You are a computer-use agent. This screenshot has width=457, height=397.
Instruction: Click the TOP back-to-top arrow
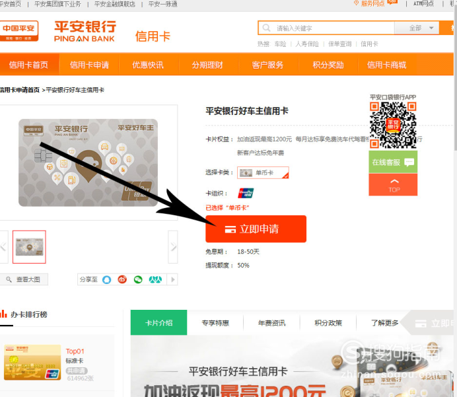[392, 185]
